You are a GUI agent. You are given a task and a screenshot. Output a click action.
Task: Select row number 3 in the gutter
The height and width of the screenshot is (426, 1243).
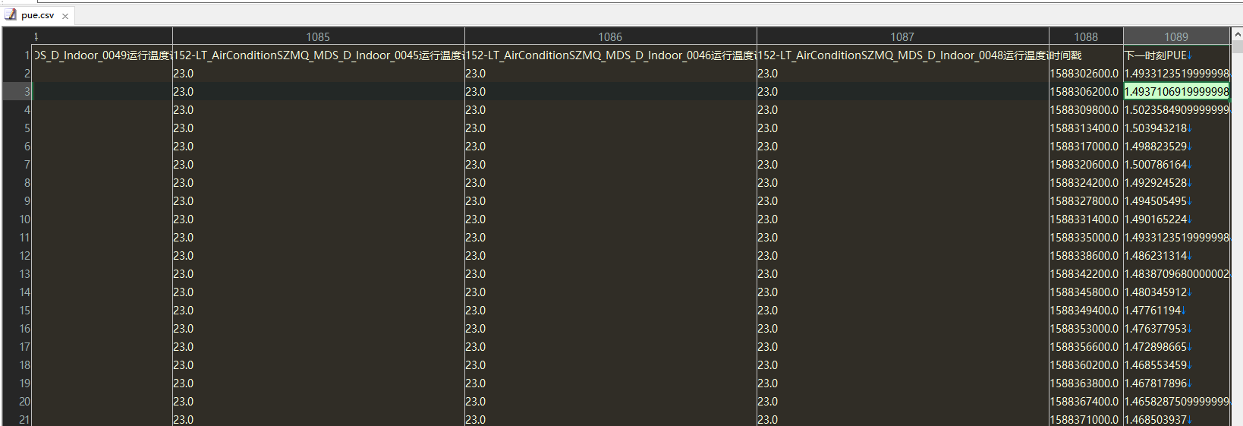coord(17,92)
